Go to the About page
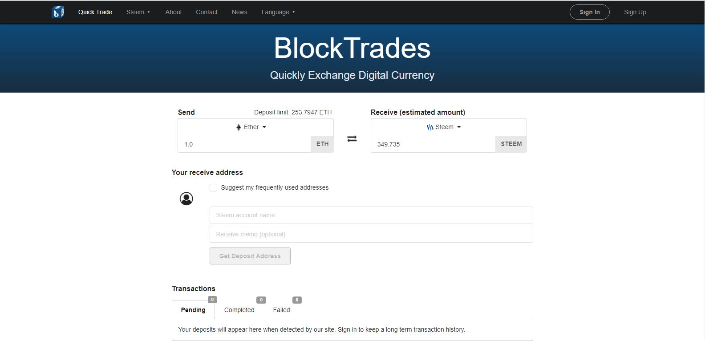This screenshot has width=705, height=341. [174, 12]
